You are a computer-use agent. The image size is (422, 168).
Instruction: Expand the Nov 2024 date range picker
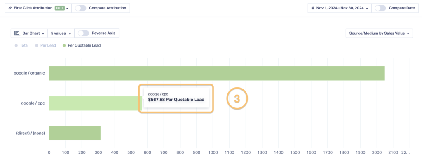click(340, 8)
